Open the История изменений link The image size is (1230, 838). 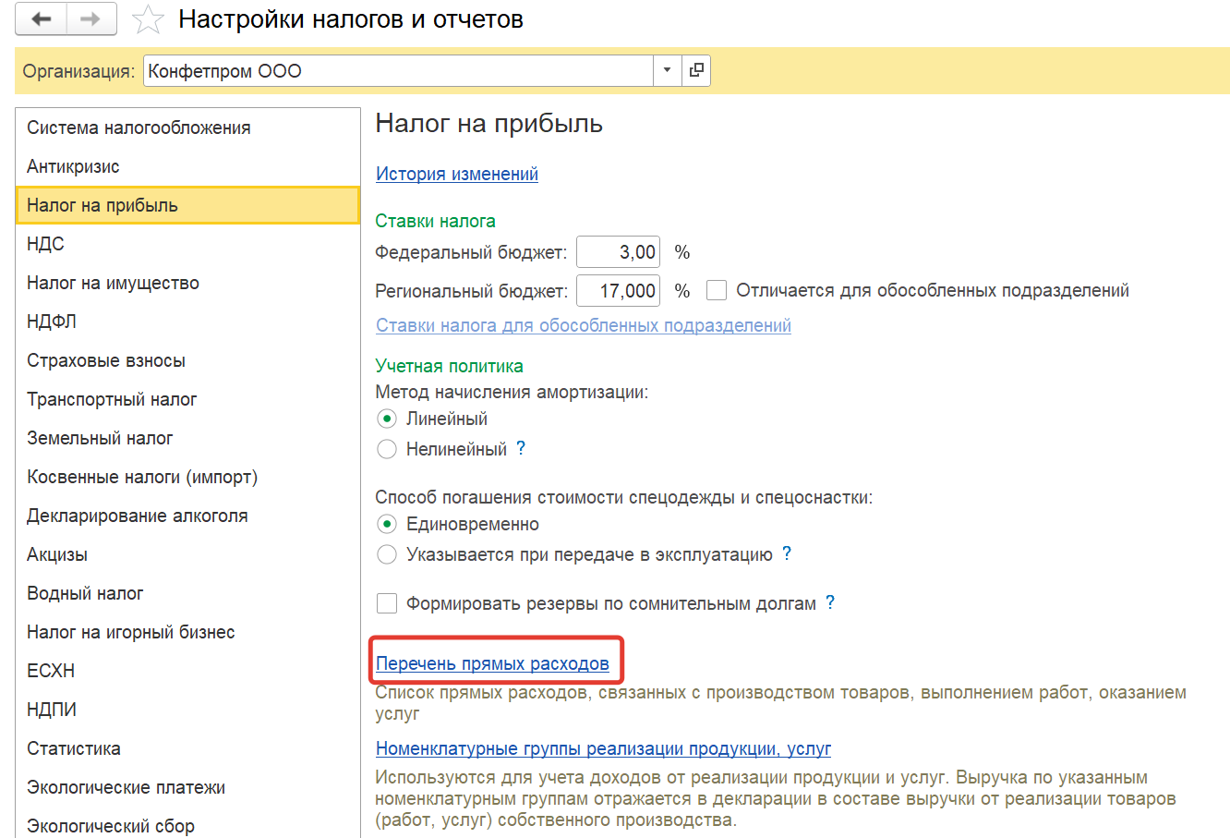457,174
